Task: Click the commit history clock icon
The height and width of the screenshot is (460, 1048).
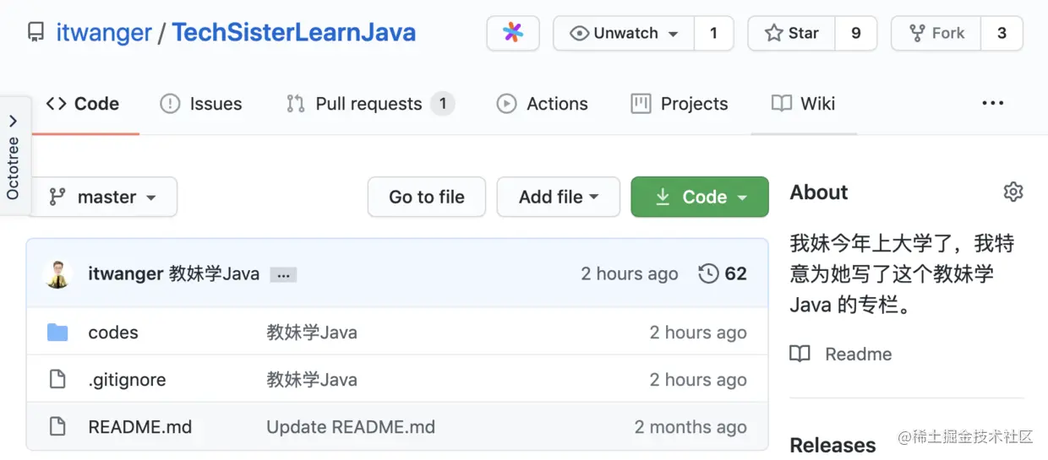Action: pos(708,273)
